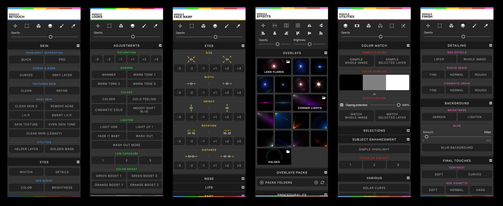Image resolution: width=503 pixels, height=206 pixels.
Task: Open the Corner Lights overlay folder thumbnail
Action: point(310,103)
